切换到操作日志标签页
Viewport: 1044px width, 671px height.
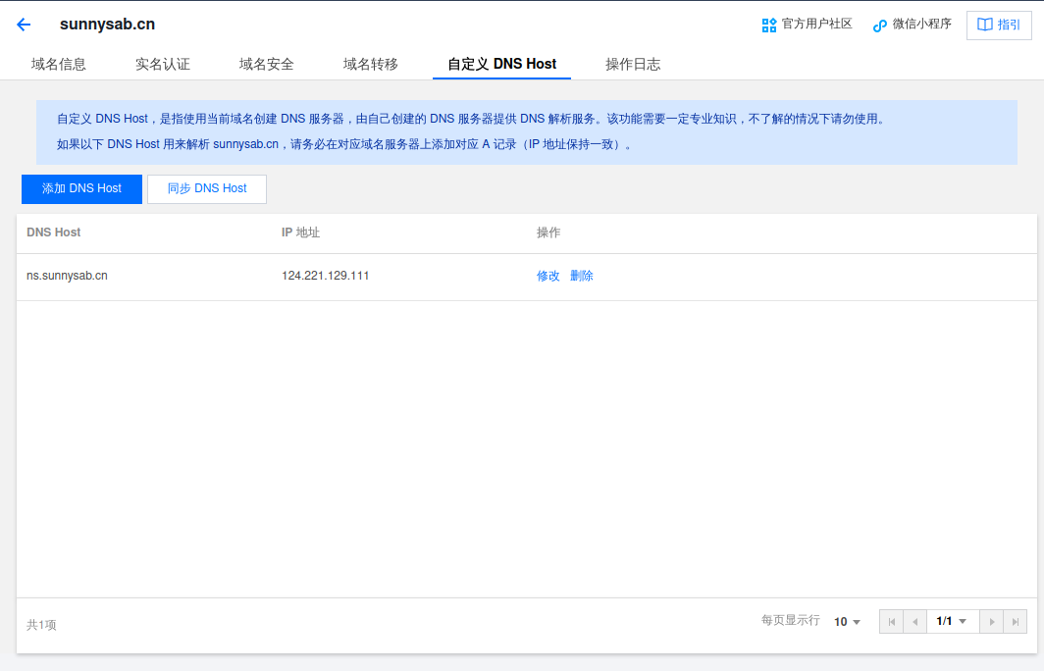[634, 64]
